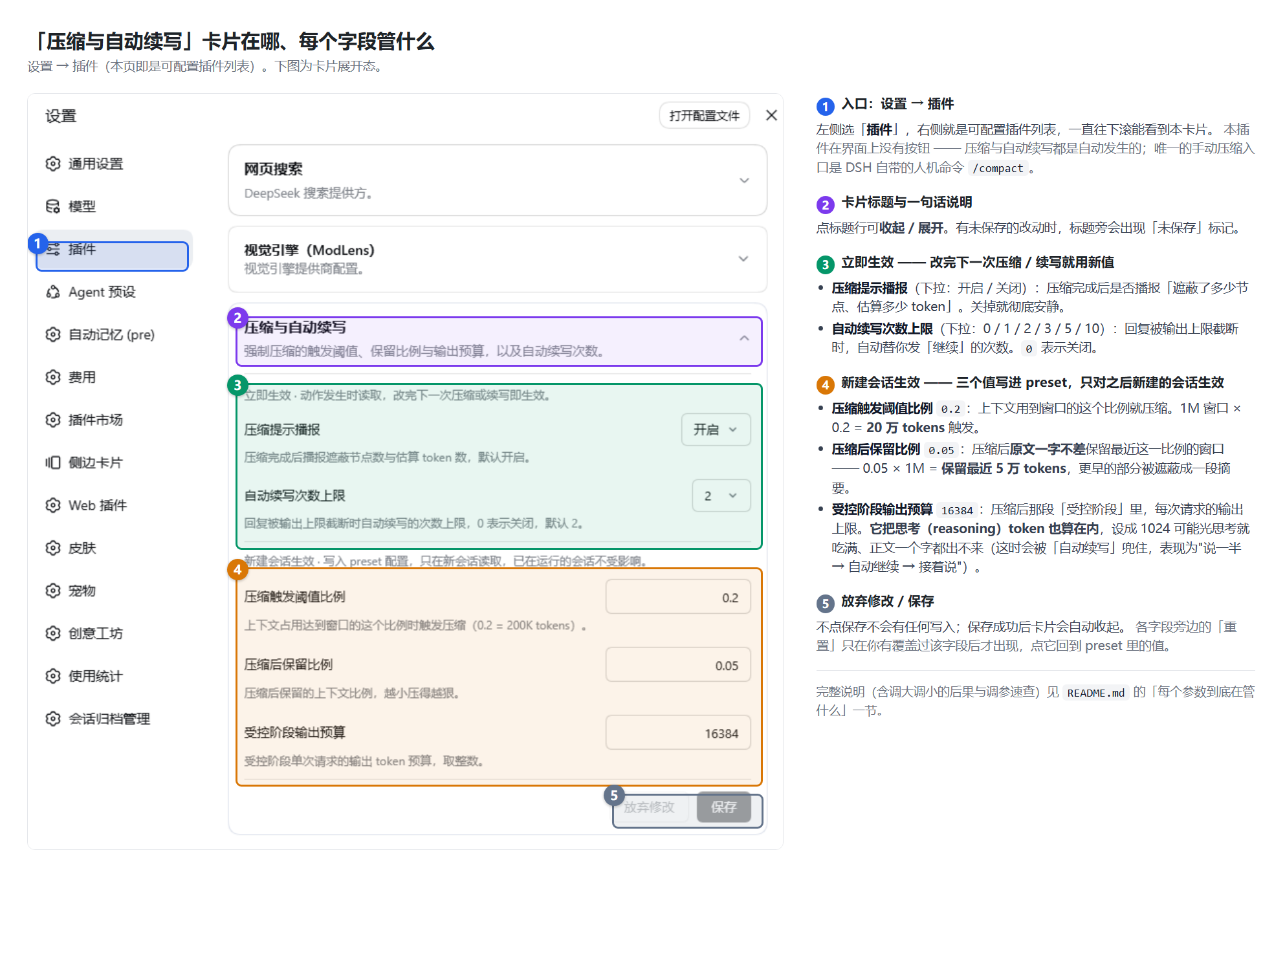
Task: Click the 压缩触发阈值比例 input field
Action: [677, 597]
